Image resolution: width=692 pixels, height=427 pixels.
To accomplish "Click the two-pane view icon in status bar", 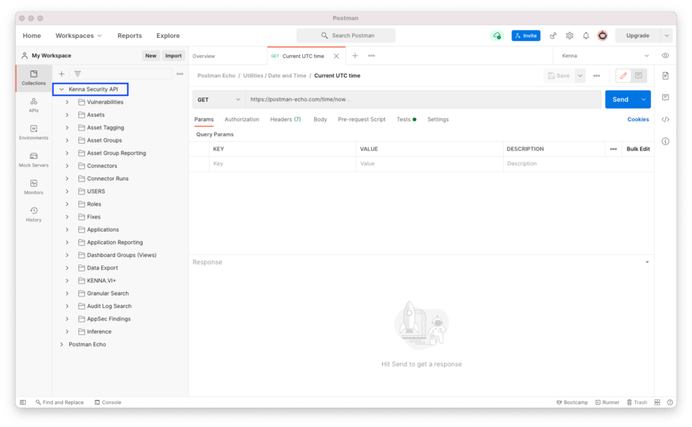I will coord(657,402).
